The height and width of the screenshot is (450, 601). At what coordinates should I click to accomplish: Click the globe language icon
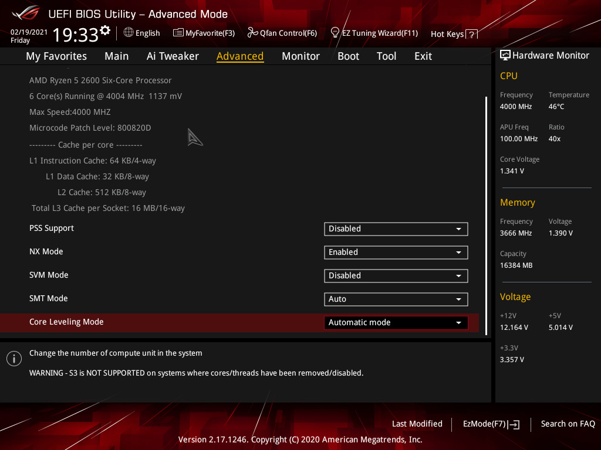(x=129, y=33)
